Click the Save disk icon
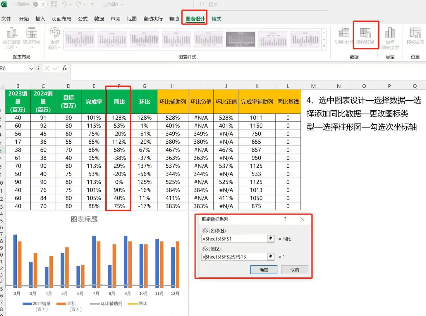 click(54, 4)
